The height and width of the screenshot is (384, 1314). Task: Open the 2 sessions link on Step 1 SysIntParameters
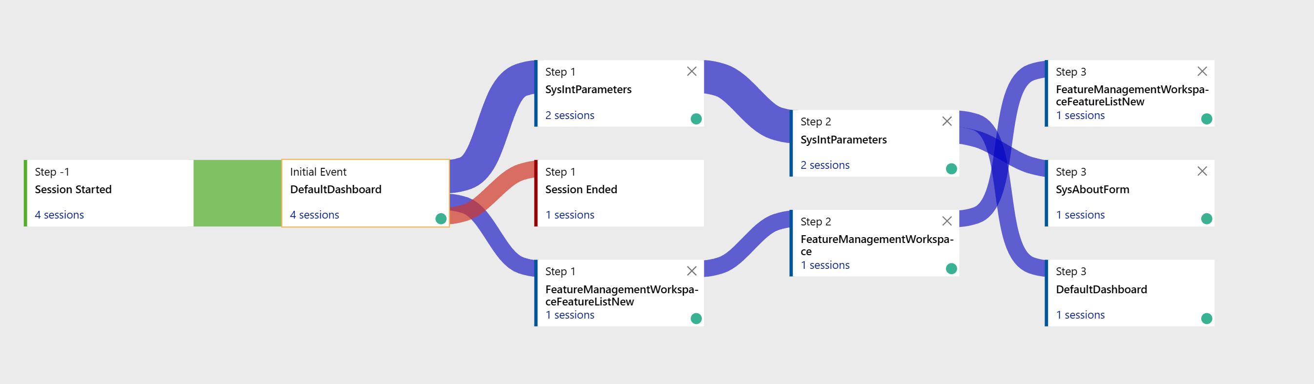569,115
